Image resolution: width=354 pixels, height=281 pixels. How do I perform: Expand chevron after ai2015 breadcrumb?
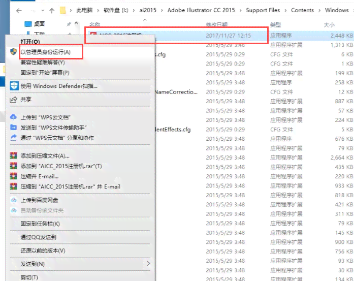pyautogui.click(x=162, y=10)
